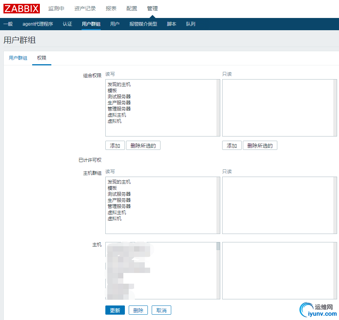Viewport: 339px width, 320px height.
Task: Select 生产服务器 in 主机群组 list
Action: [119, 200]
